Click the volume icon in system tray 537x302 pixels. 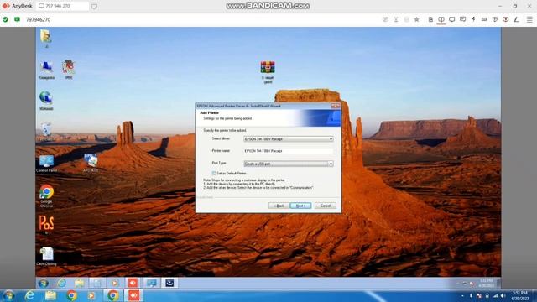pos(503,295)
